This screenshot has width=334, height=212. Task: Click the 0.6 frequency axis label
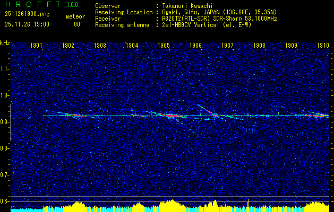click(4, 201)
